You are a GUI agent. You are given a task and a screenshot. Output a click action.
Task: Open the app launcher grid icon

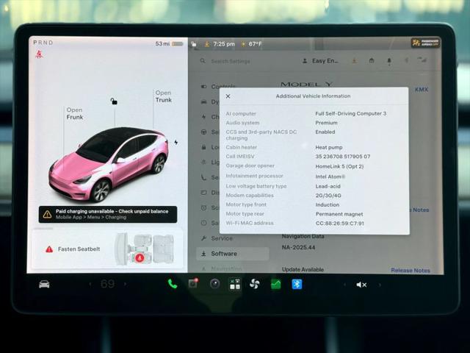(235, 284)
